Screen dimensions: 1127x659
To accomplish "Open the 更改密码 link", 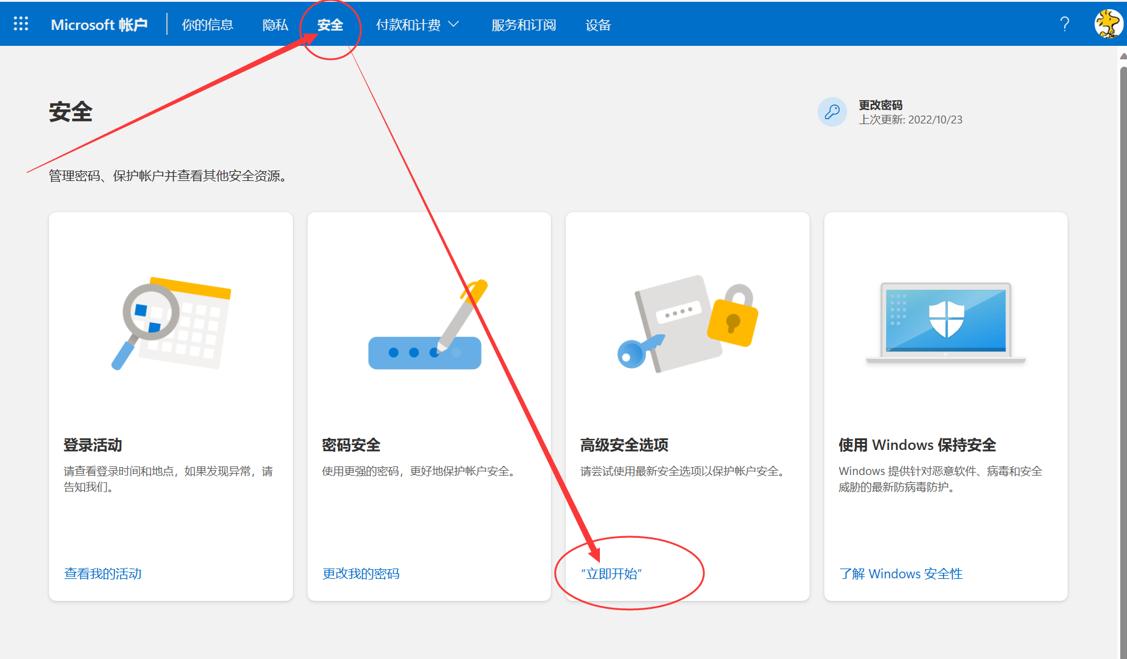I will (x=881, y=105).
